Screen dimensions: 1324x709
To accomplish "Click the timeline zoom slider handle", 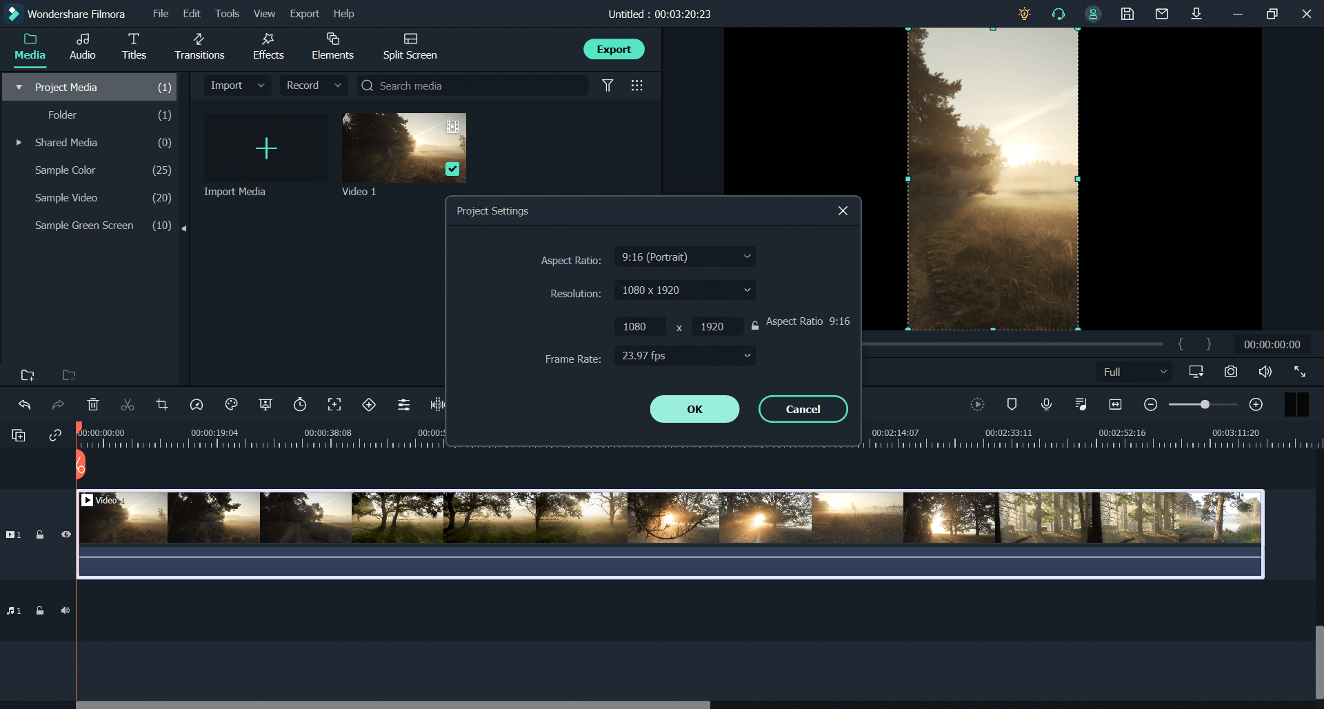I will 1205,405.
